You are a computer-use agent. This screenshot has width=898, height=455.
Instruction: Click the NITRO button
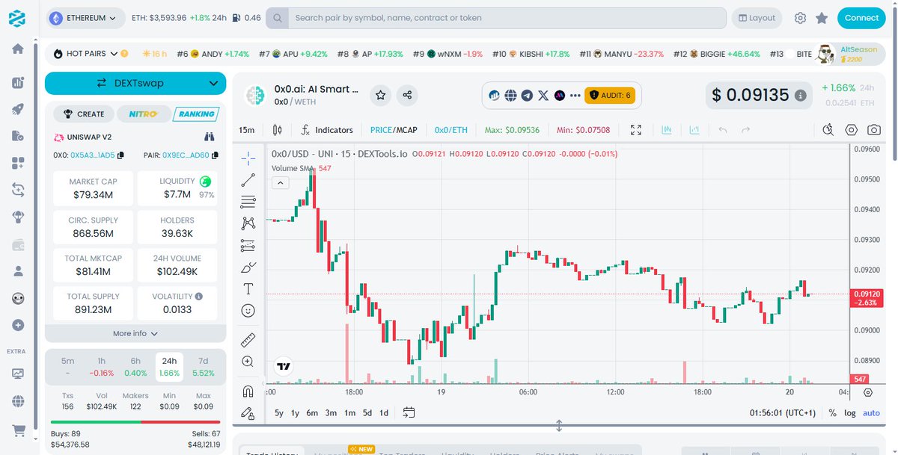click(x=142, y=114)
